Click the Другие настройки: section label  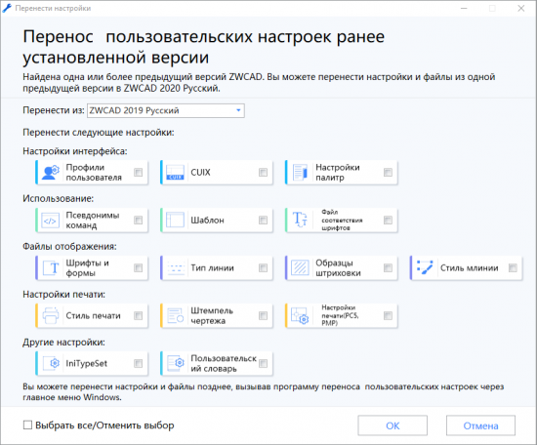[63, 343]
